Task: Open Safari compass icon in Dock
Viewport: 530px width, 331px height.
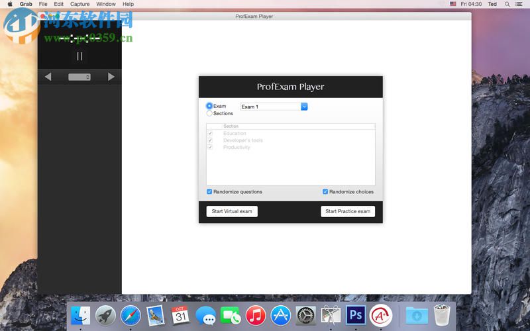Action: pos(131,316)
